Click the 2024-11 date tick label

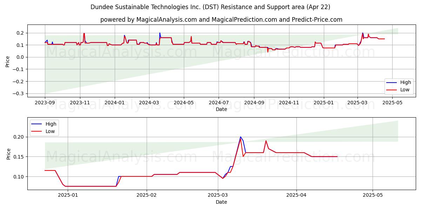point(289,103)
